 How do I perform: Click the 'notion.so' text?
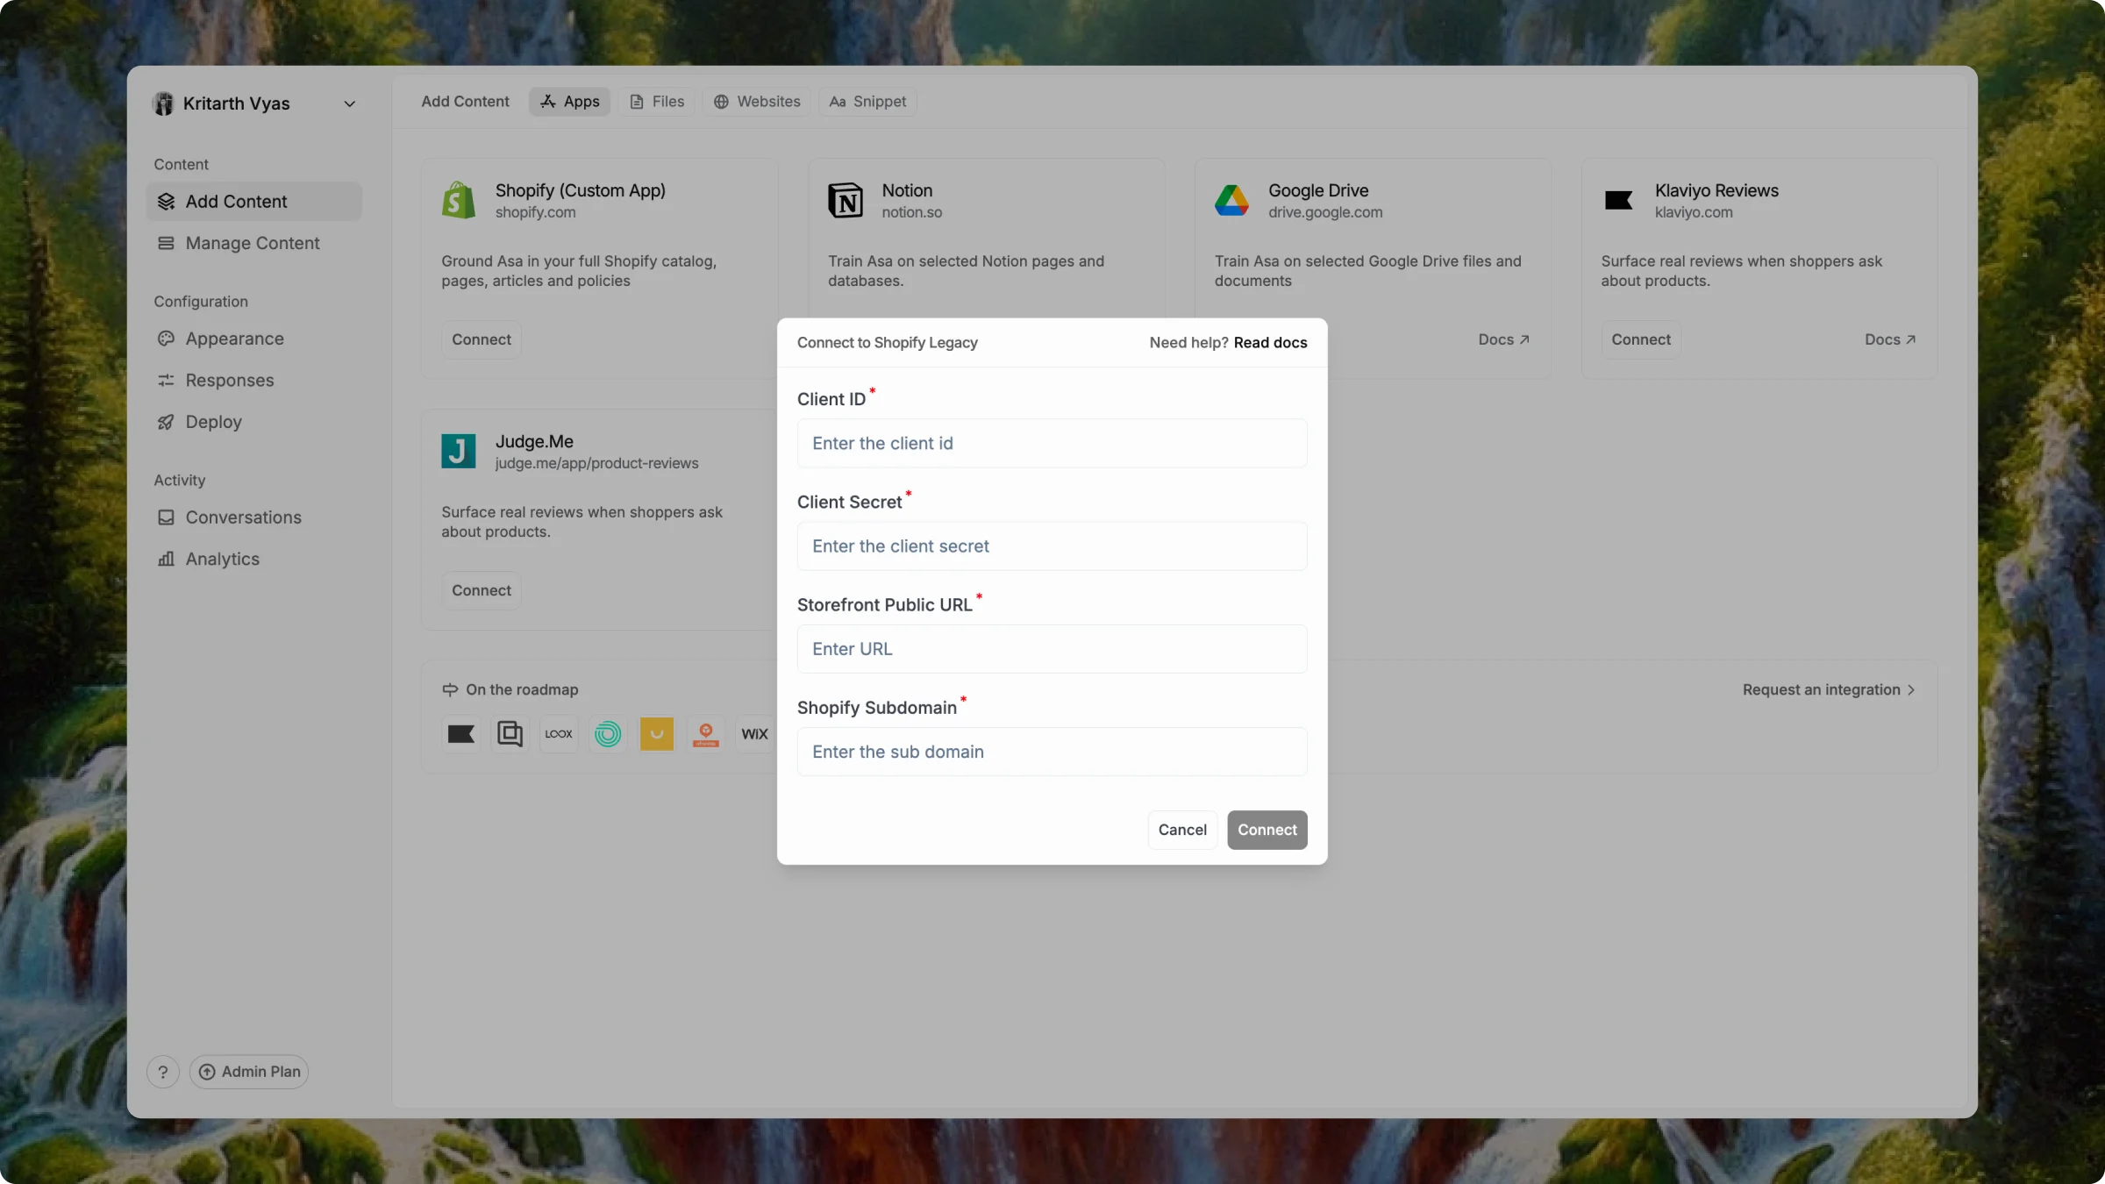click(x=911, y=212)
